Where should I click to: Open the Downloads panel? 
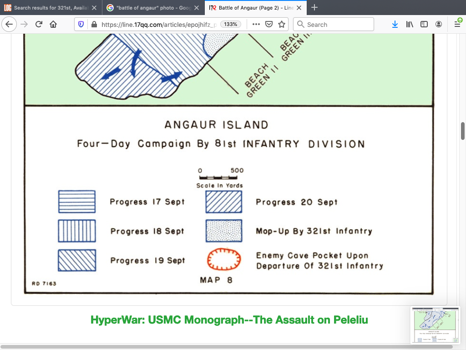click(395, 25)
